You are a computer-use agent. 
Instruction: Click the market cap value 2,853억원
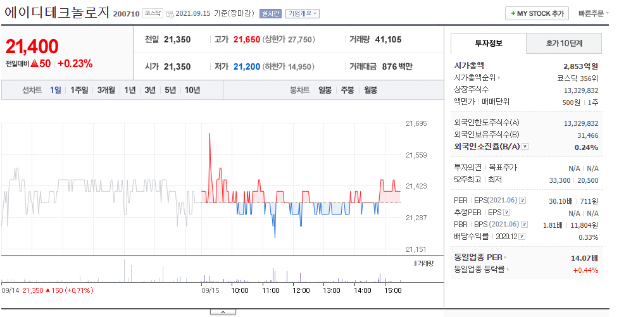tap(580, 66)
